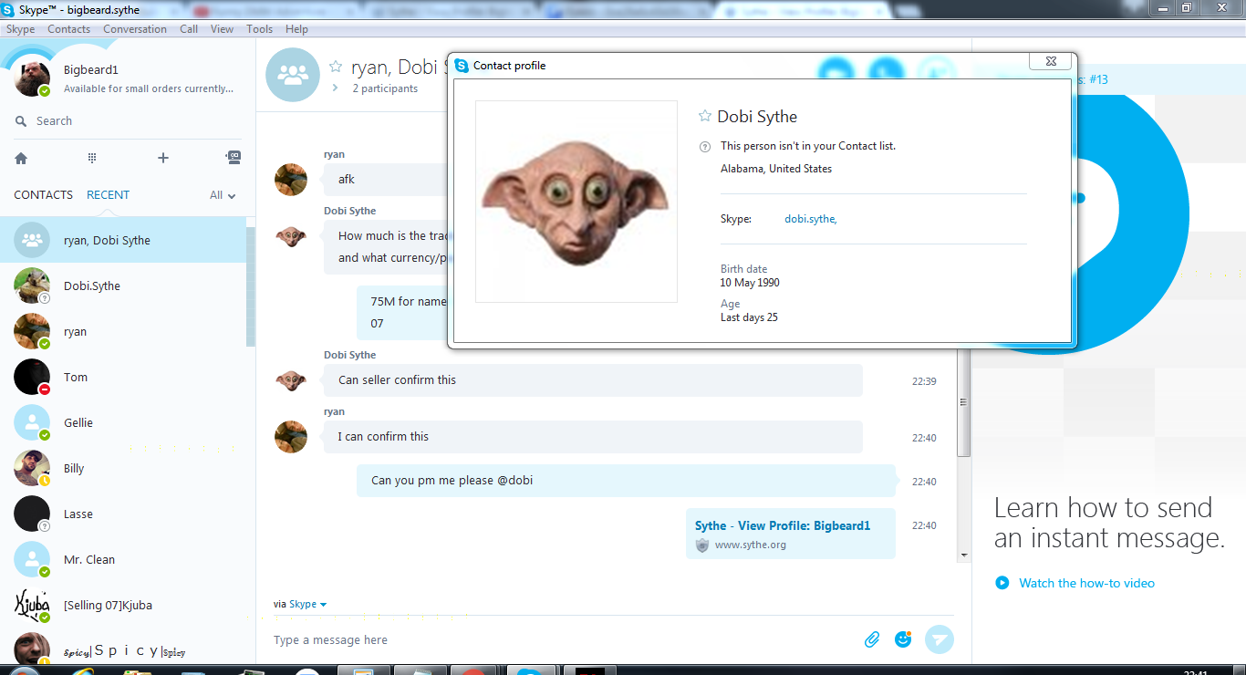This screenshot has width=1246, height=675.
Task: Select the 'Can seller confirm this' message
Action: click(593, 380)
